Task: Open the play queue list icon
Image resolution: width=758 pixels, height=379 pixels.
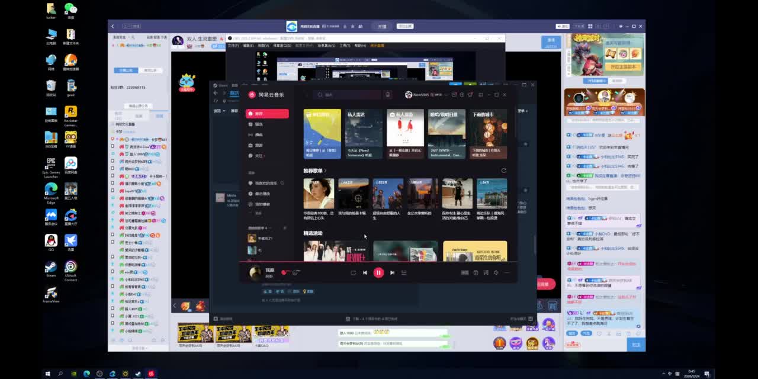Action: [404, 272]
